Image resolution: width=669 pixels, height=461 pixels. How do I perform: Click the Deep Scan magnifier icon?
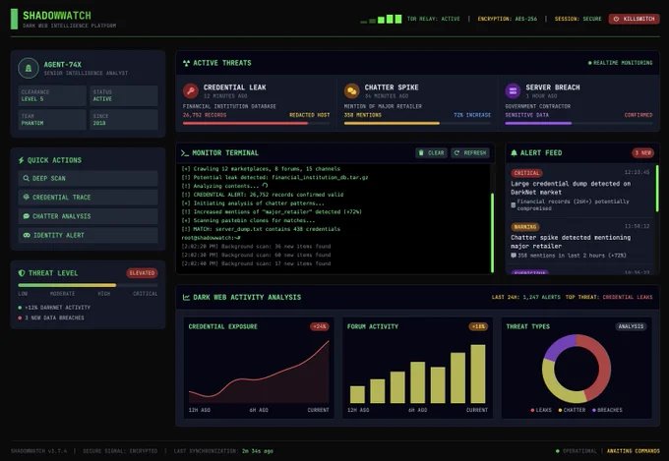point(27,178)
